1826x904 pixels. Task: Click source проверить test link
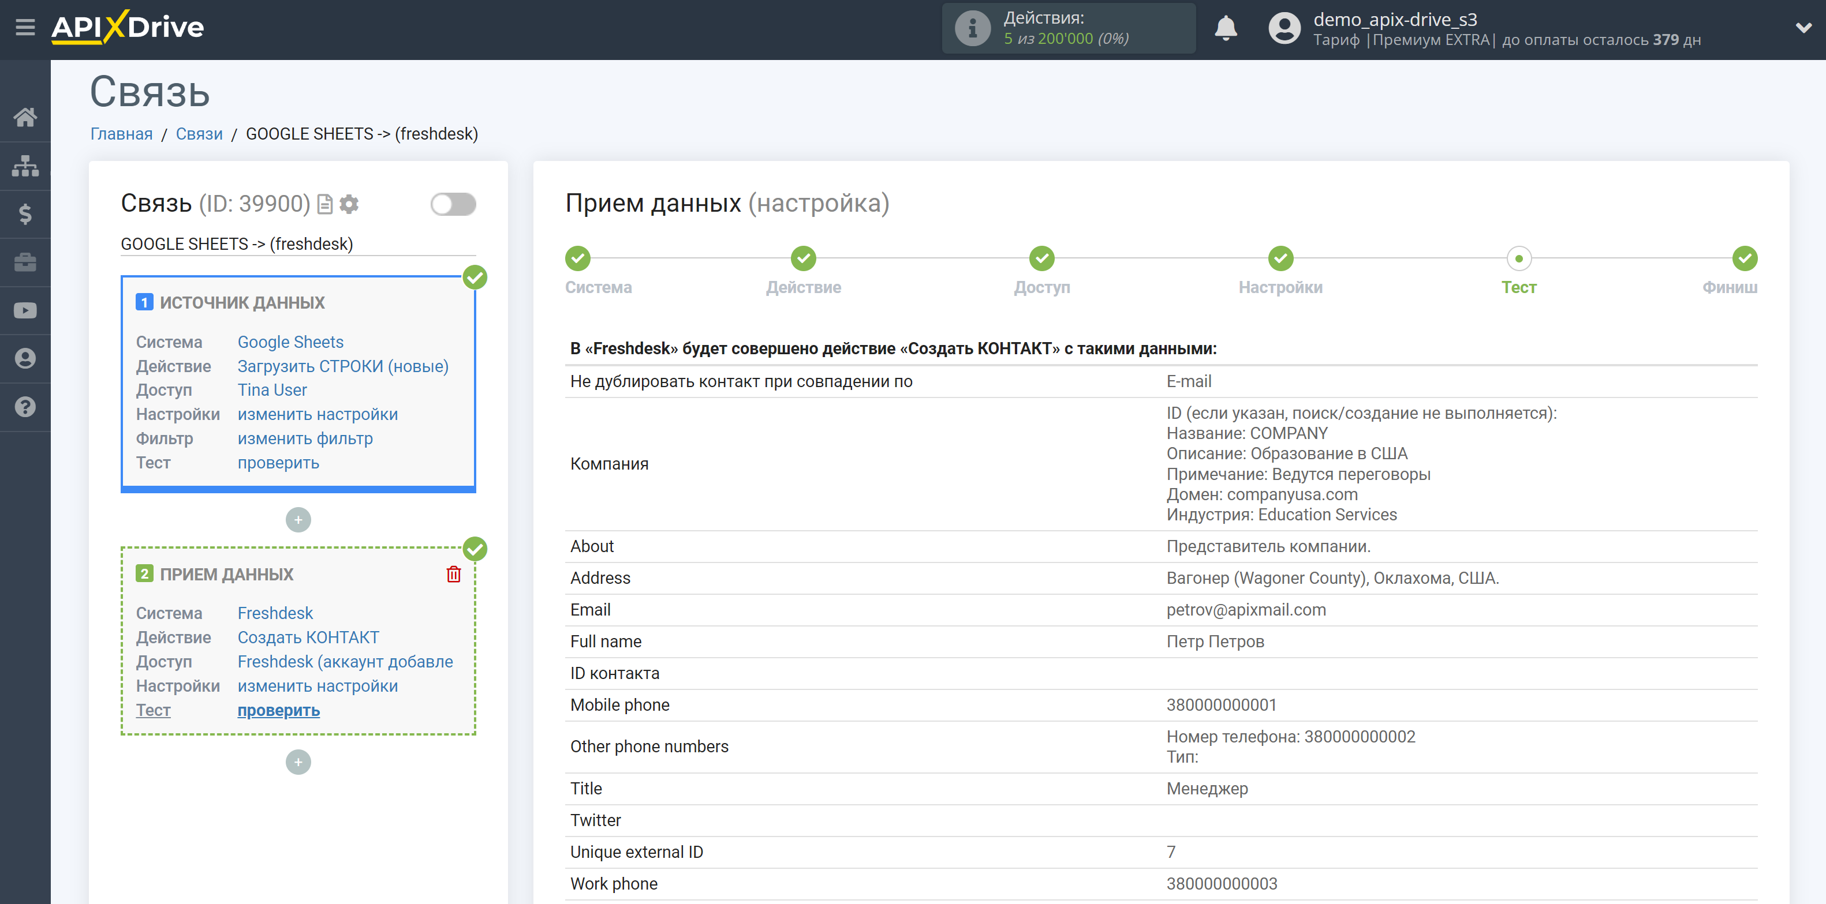278,463
